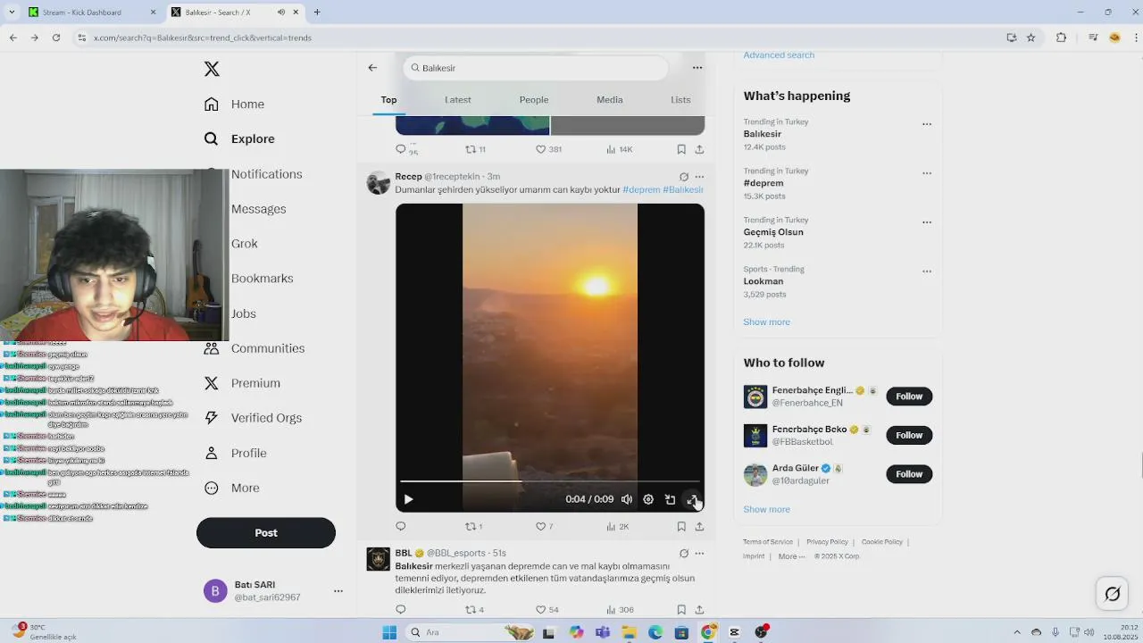Like the post with 381 likes

[x=548, y=149]
